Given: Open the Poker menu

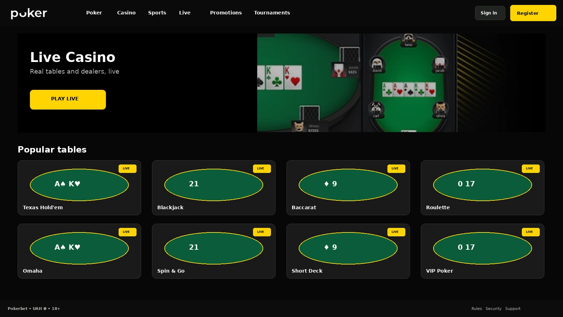Looking at the screenshot, I should pyautogui.click(x=94, y=13).
